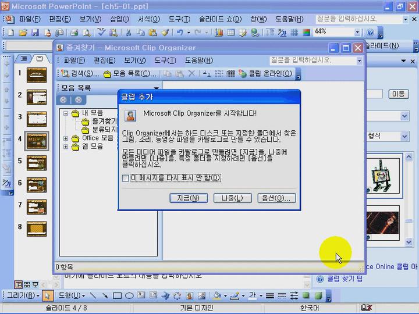Click the '나중(L)' button

(232, 198)
